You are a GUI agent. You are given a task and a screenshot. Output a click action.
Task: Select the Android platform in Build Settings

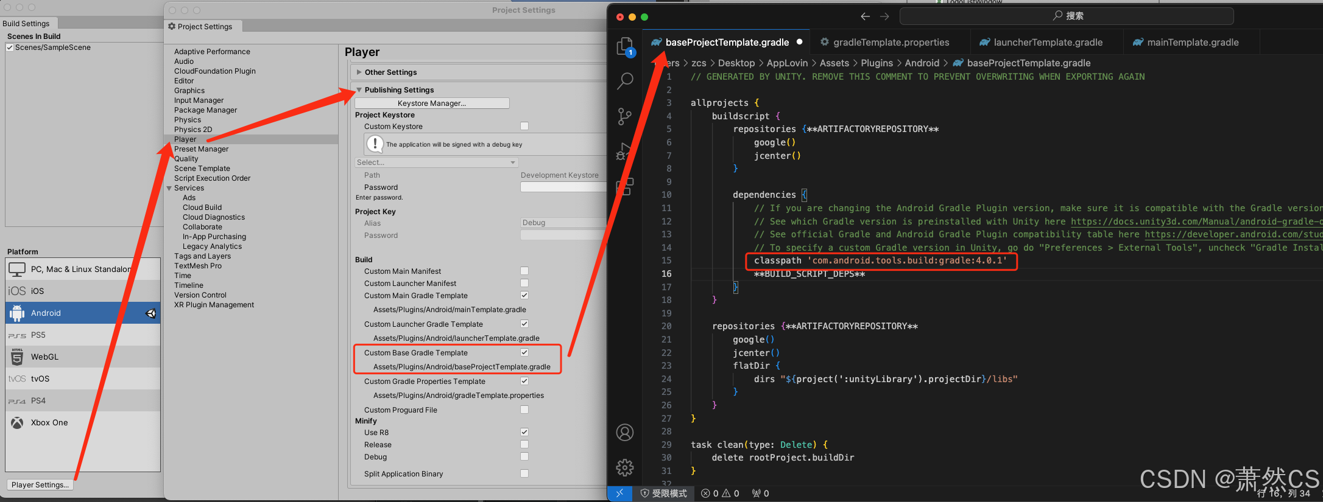[83, 313]
